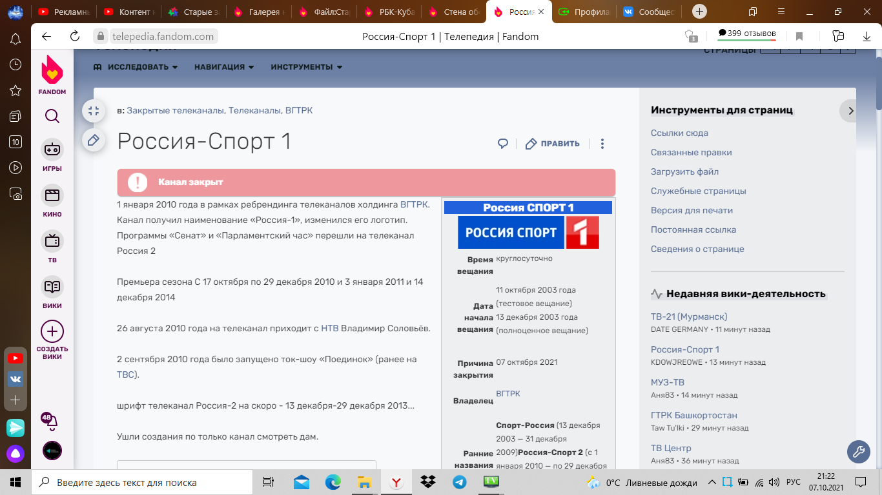Open the user avatar menu in Fandom sidebar
882x495 pixels.
(52, 451)
